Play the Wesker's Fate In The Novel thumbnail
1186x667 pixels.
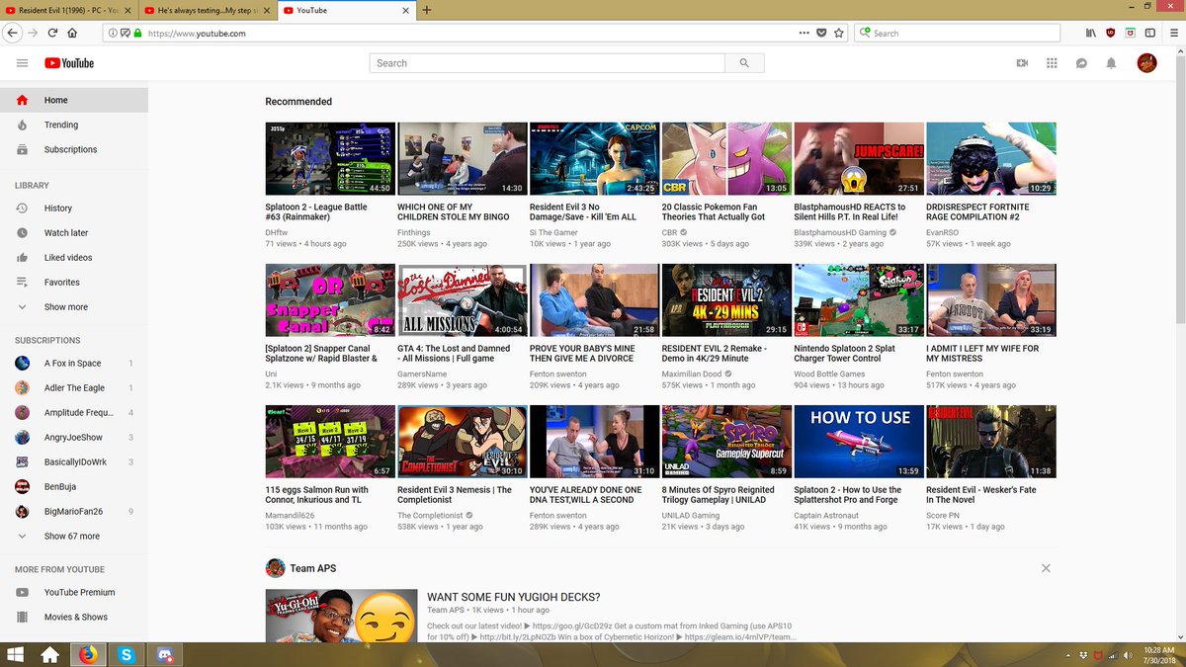click(990, 442)
